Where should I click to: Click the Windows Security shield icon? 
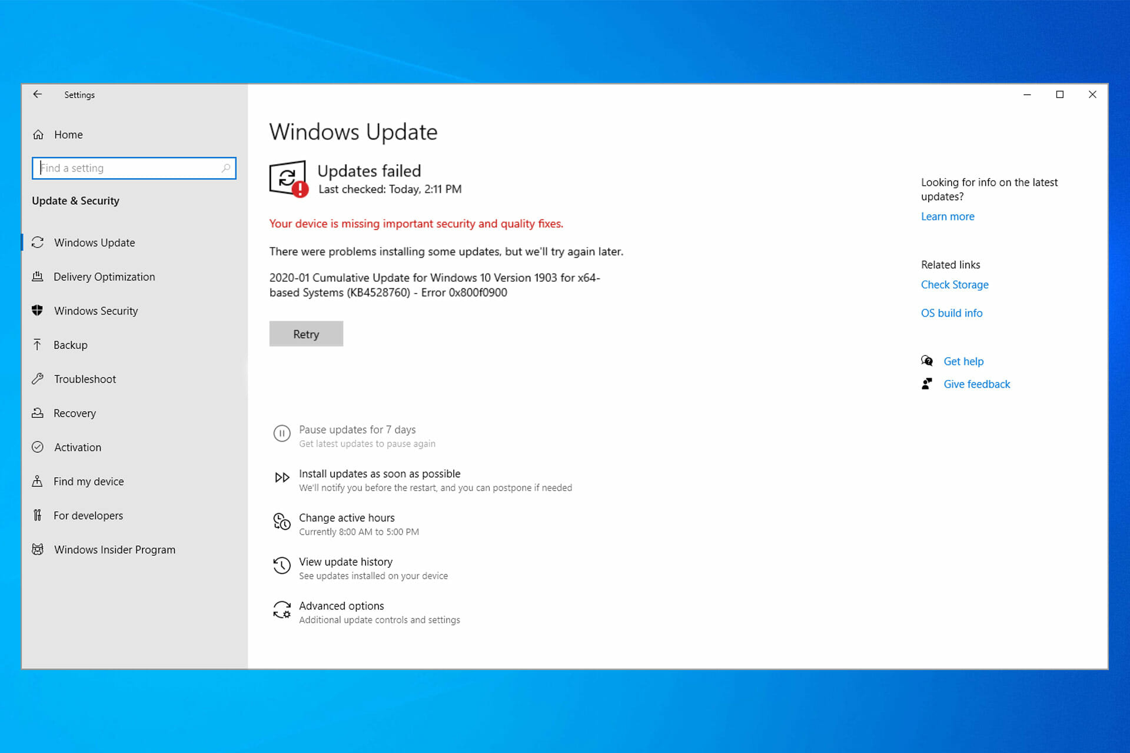coord(38,311)
